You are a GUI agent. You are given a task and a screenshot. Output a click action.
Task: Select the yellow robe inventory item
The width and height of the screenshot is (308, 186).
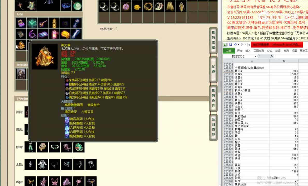(x=181, y=7)
